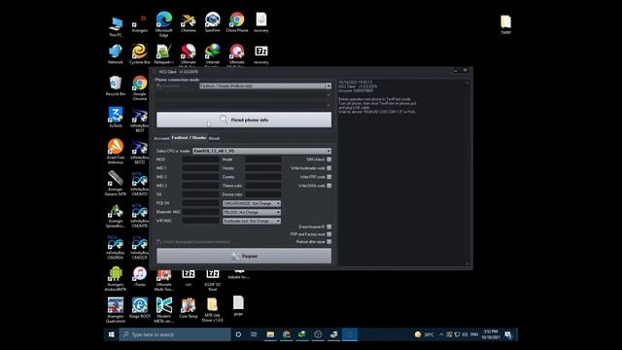The image size is (622, 350).
Task: Tick Write bootloader code checkbox
Action: (x=328, y=168)
